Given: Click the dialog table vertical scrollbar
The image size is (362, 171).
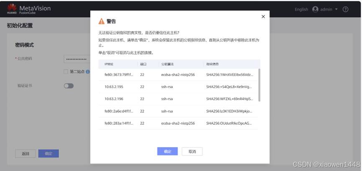Looking at the screenshot, I should coord(259,85).
